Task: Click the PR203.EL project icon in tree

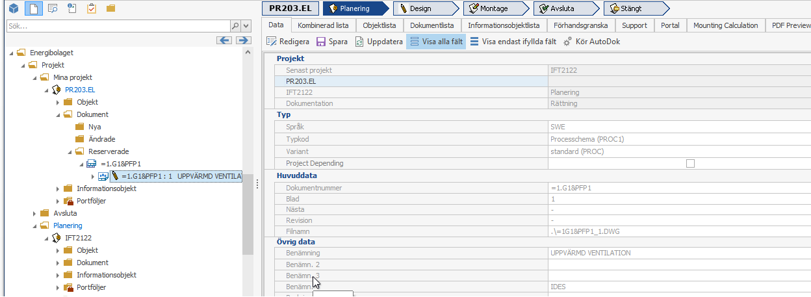Action: click(57, 90)
